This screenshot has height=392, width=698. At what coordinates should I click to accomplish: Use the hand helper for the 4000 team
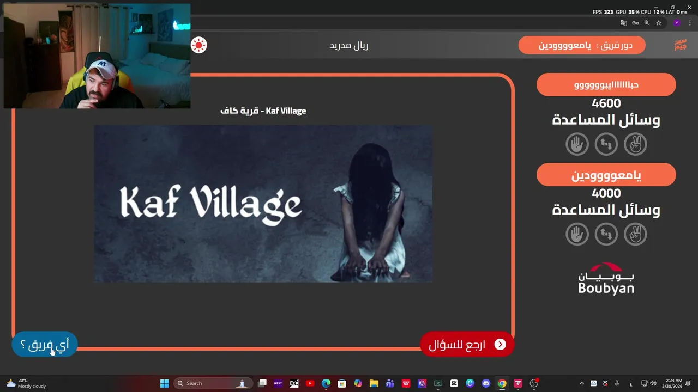point(577,235)
